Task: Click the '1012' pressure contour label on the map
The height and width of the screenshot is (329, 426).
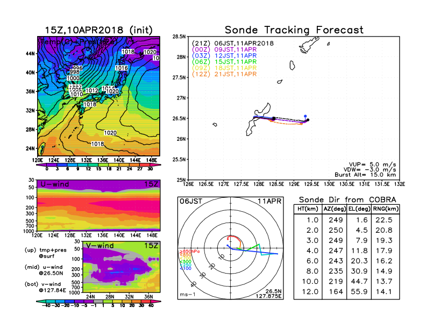Action: point(92,90)
